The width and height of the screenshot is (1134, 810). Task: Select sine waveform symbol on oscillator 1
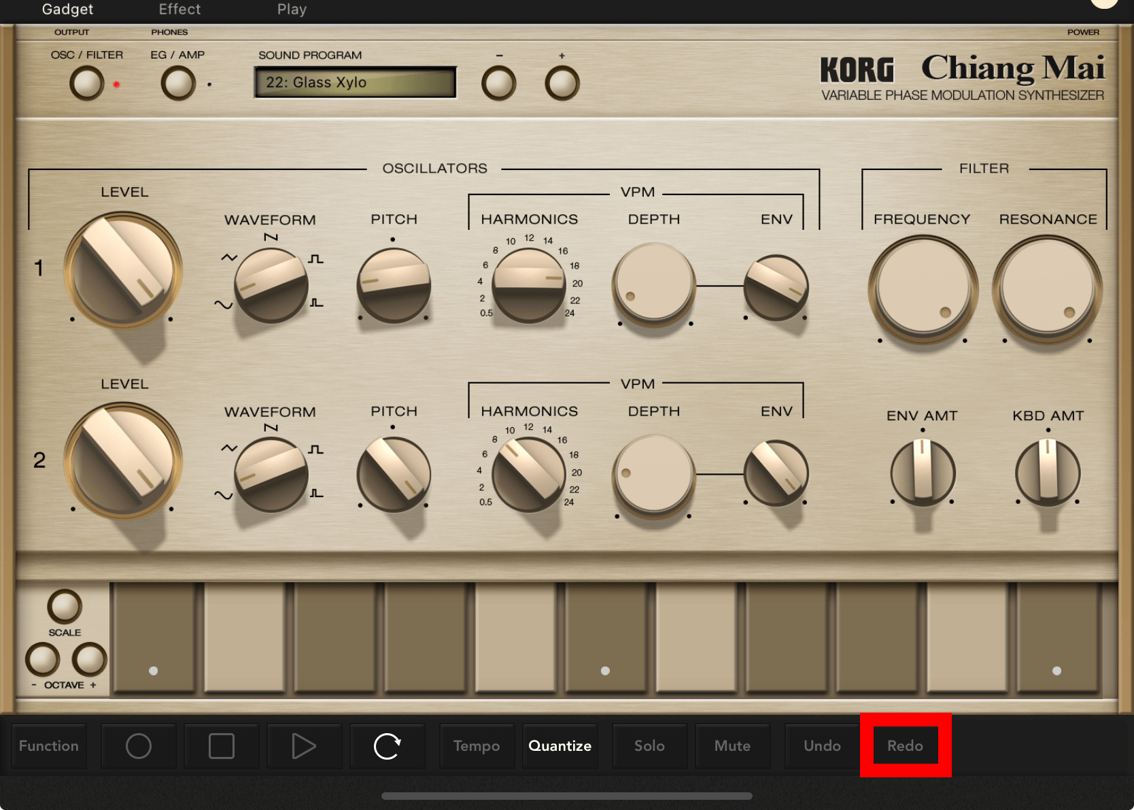pyautogui.click(x=223, y=305)
